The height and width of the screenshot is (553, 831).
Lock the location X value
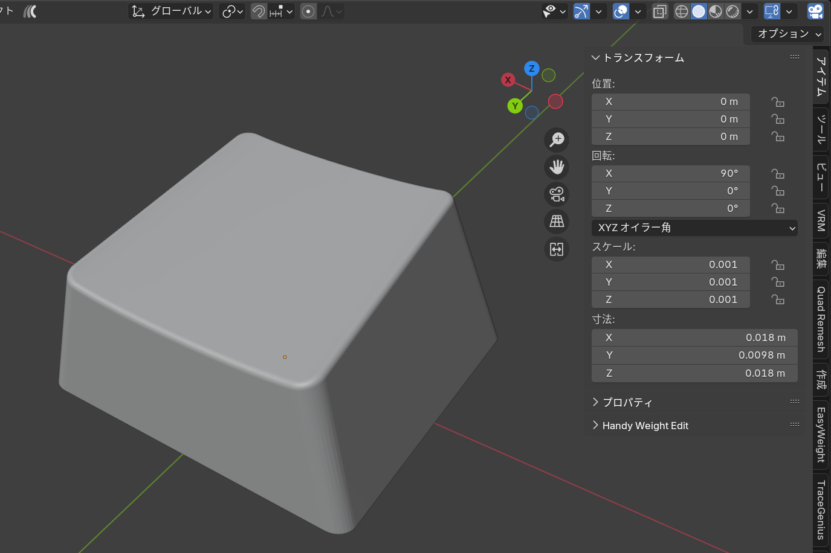[x=778, y=102]
